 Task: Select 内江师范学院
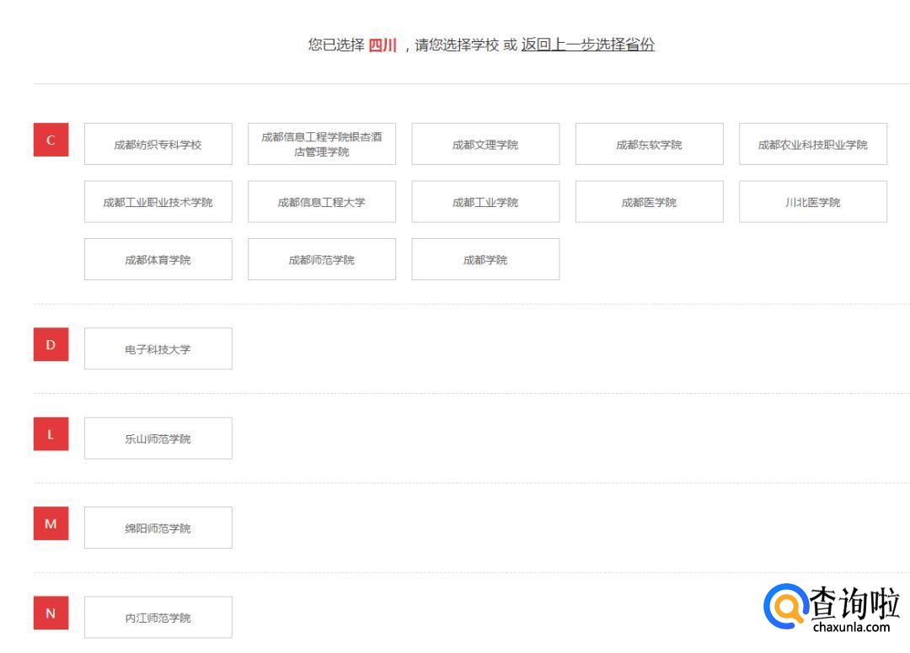click(158, 617)
